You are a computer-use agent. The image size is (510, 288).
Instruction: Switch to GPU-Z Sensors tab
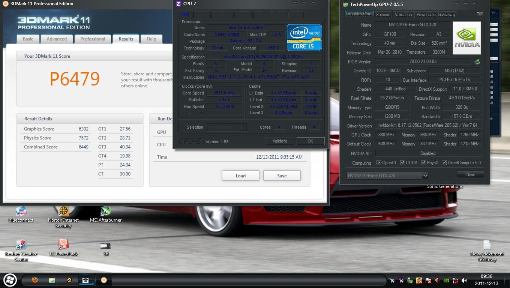pyautogui.click(x=383, y=15)
